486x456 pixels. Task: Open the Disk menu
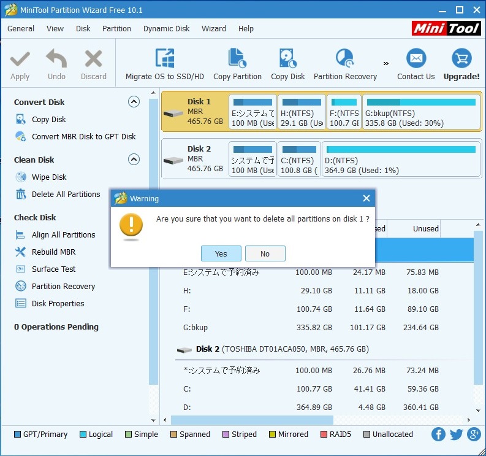(x=83, y=29)
